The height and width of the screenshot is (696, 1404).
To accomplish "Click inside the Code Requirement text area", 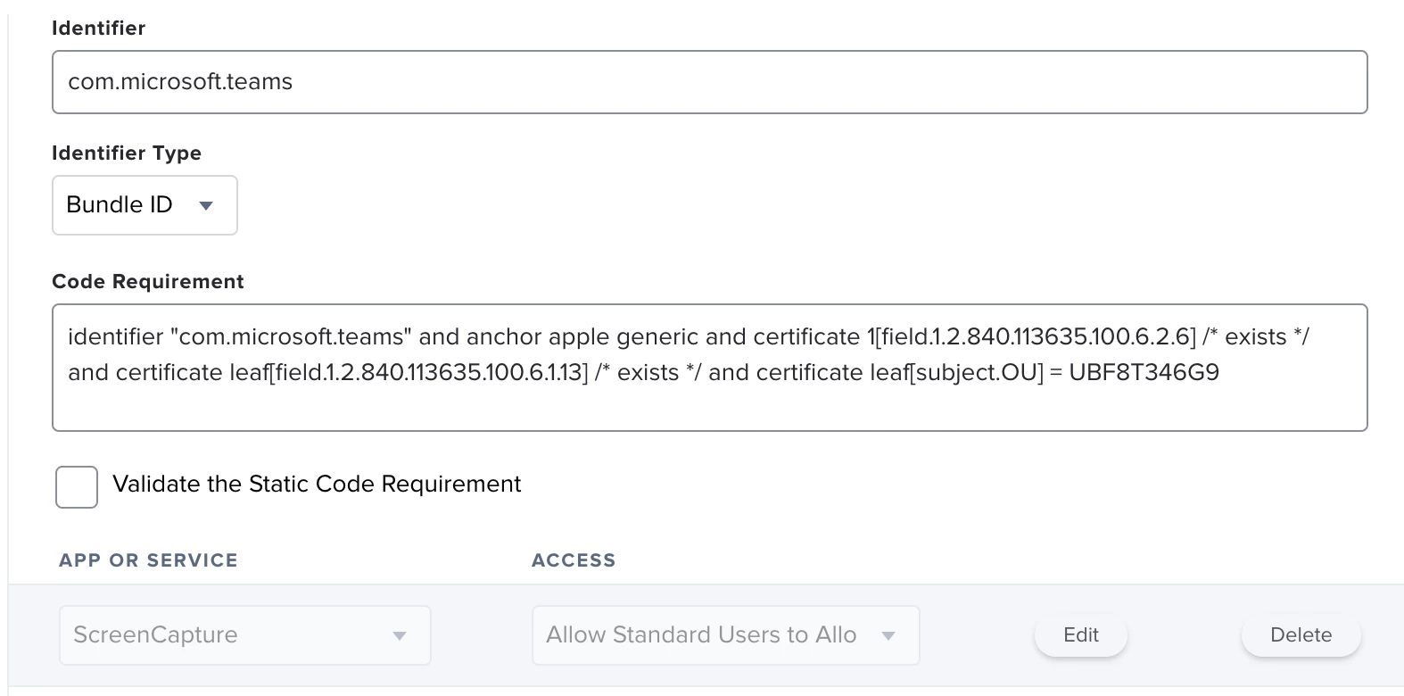I will tap(709, 368).
